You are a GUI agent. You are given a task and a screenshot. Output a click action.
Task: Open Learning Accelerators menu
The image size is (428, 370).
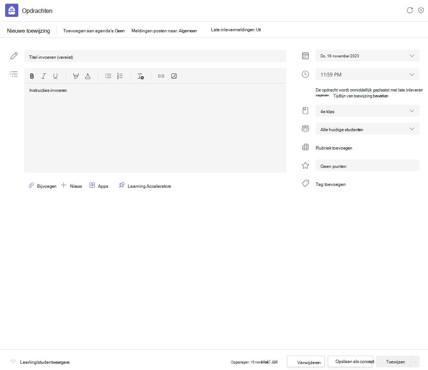tap(145, 186)
